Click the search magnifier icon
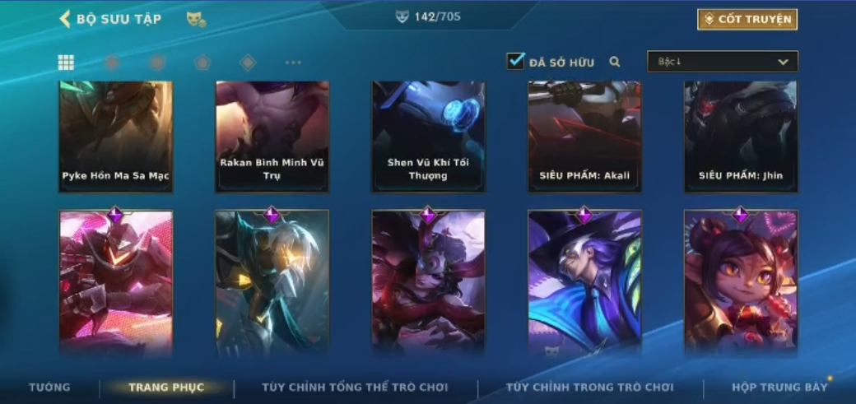The image size is (856, 404). [x=615, y=63]
